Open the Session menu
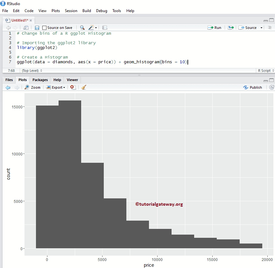The width and height of the screenshot is (275, 268). click(71, 10)
